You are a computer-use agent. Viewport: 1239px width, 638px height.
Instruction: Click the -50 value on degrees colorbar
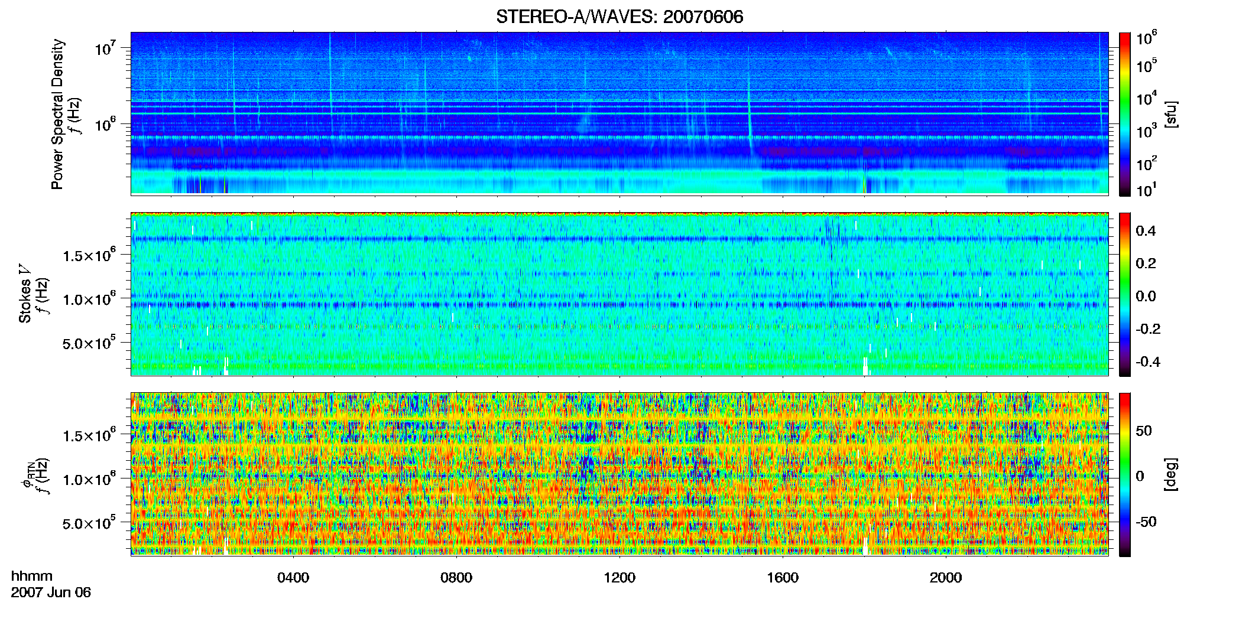point(1146,522)
